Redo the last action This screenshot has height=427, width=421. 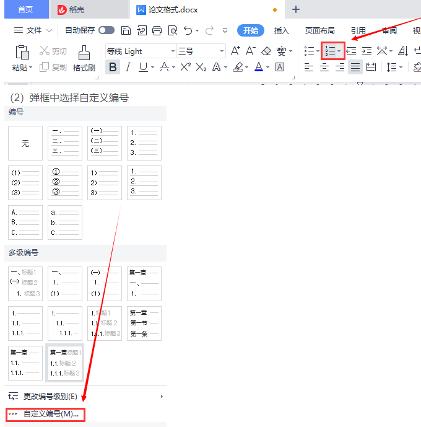(209, 30)
